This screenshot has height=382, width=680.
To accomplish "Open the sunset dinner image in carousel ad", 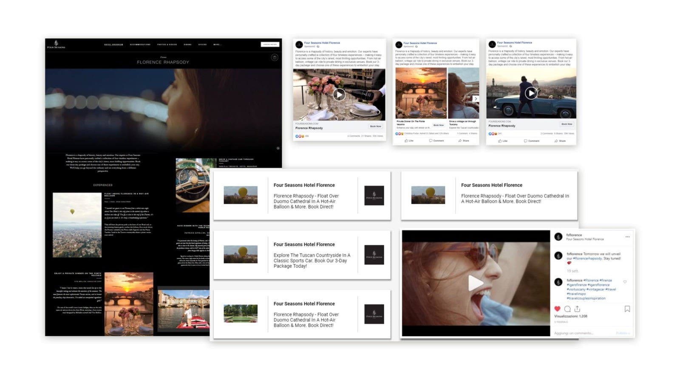I will point(421,93).
